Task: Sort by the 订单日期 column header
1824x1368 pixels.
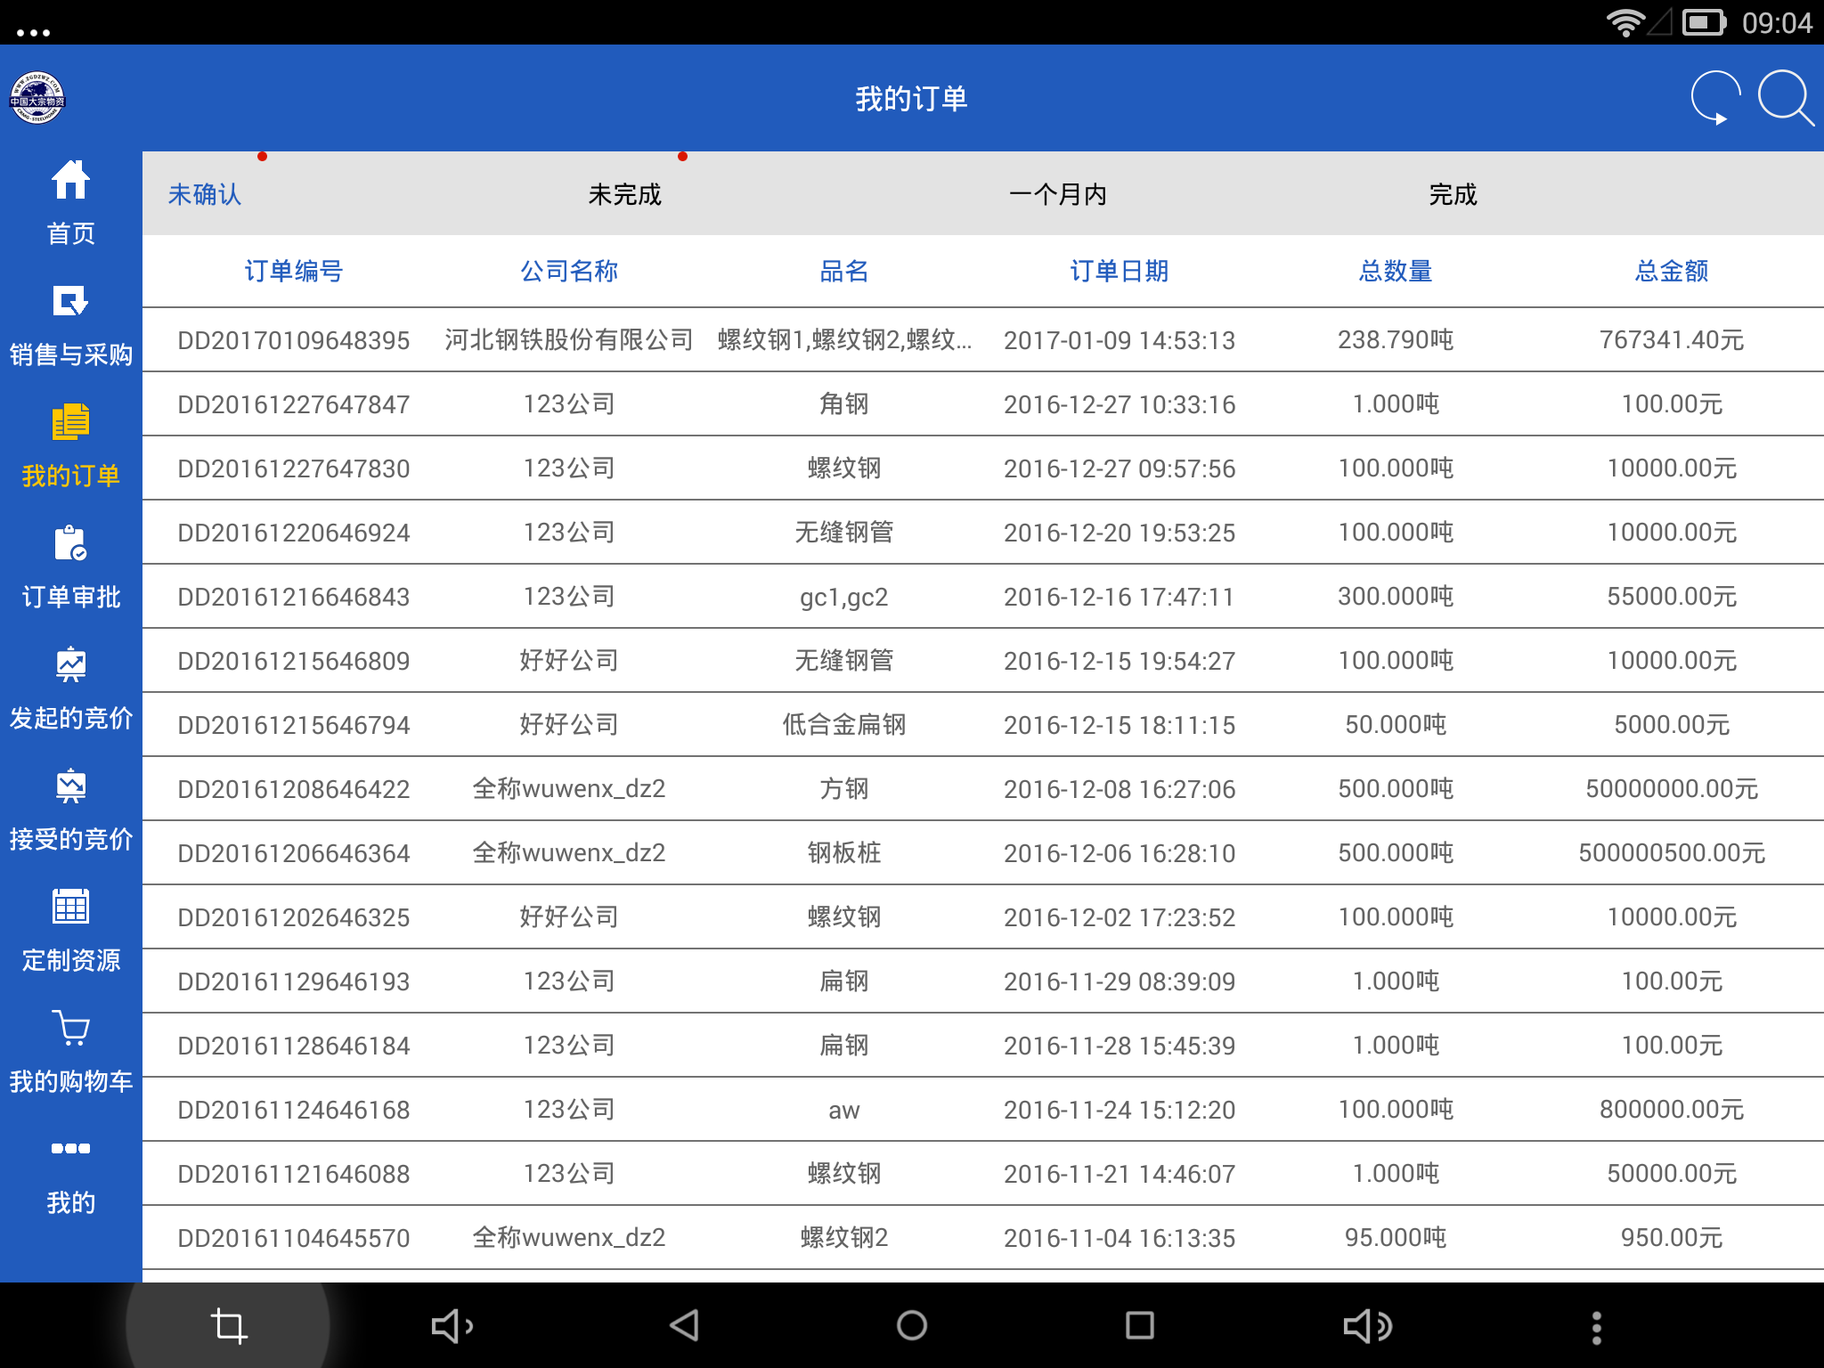Action: click(1120, 272)
